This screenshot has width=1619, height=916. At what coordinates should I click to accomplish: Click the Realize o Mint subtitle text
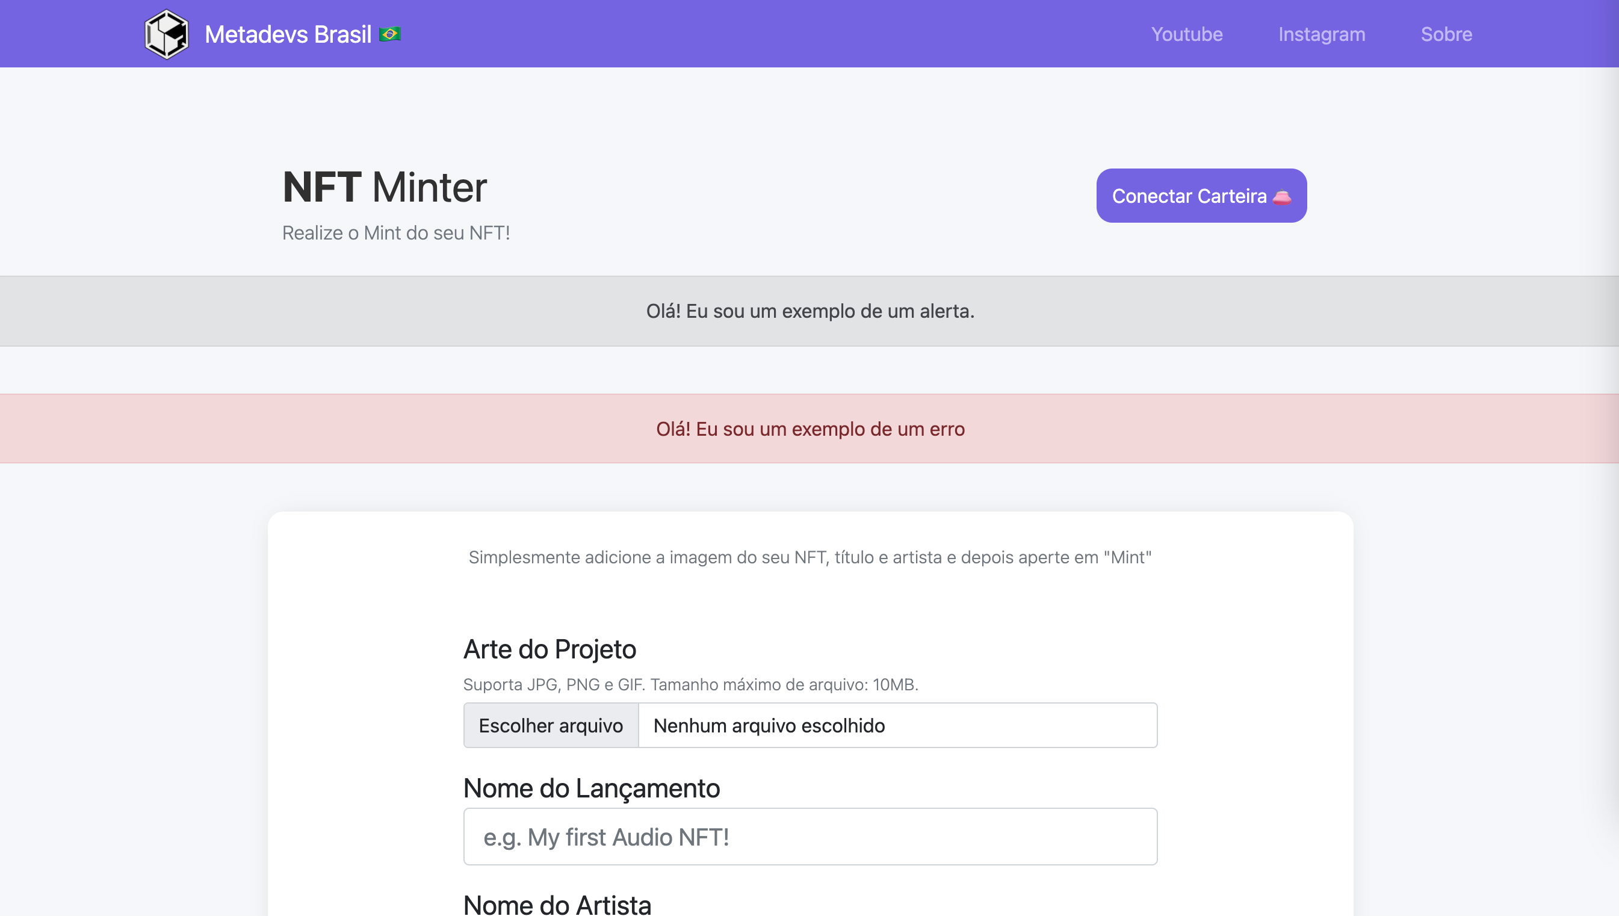(x=395, y=233)
